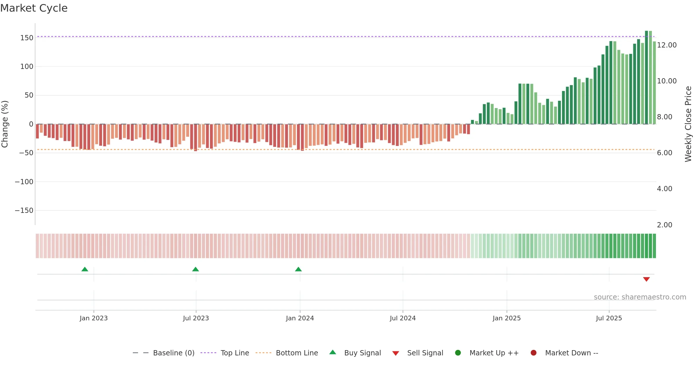The height and width of the screenshot is (391, 696).
Task: Click the green Buy Signal triangle in legend
Action: 333,352
